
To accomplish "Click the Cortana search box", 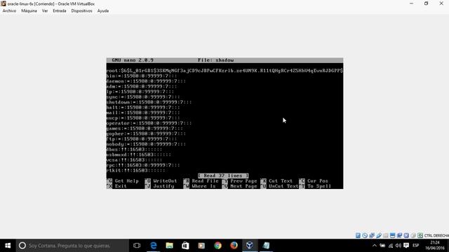I will 72,246.
